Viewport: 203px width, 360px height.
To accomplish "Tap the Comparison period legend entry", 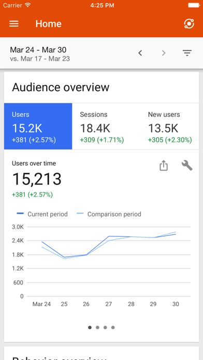I will 109,214.
